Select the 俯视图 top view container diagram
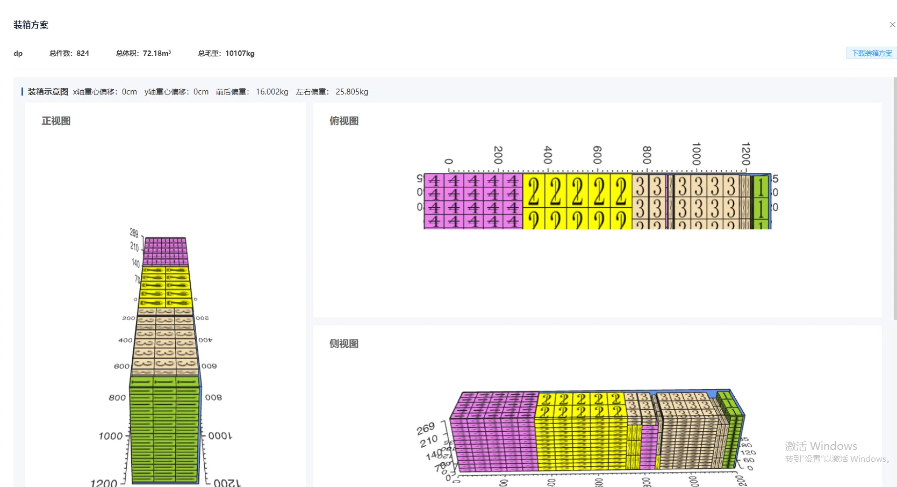The width and height of the screenshot is (897, 487). (x=597, y=186)
